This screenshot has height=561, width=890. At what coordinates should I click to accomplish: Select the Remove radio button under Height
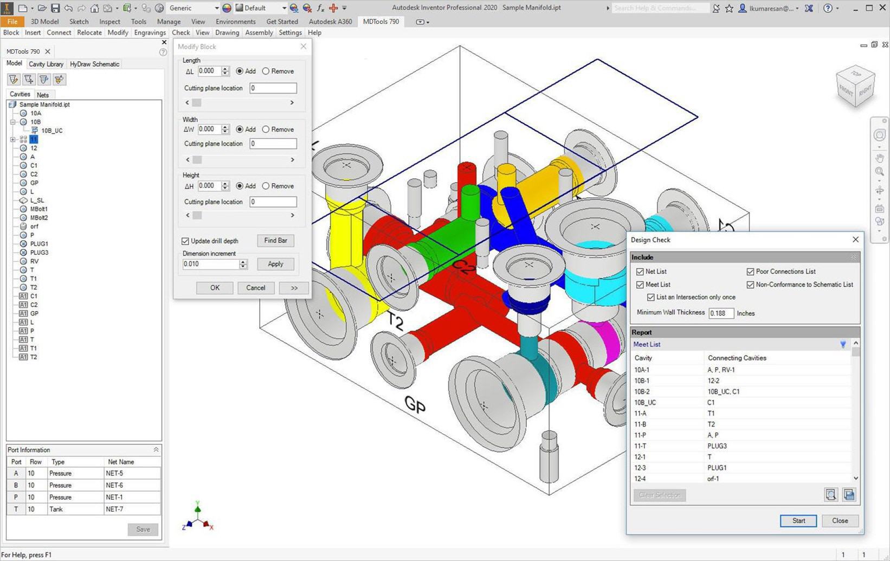266,186
